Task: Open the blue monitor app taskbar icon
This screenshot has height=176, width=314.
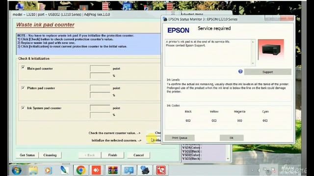Action: 129,170
